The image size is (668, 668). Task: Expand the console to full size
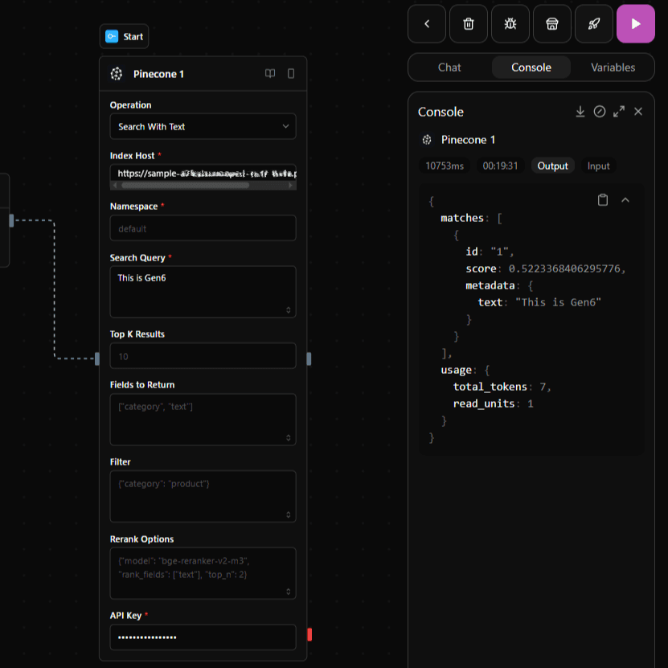pos(619,112)
